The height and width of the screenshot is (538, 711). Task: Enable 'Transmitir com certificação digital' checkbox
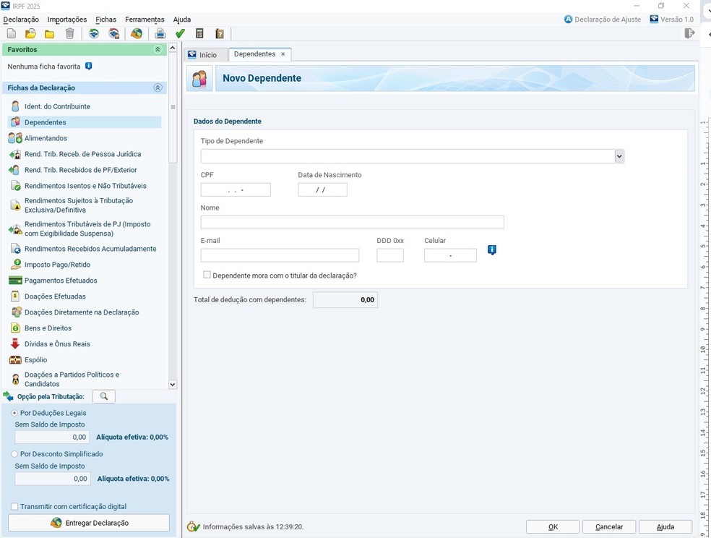[x=14, y=507]
